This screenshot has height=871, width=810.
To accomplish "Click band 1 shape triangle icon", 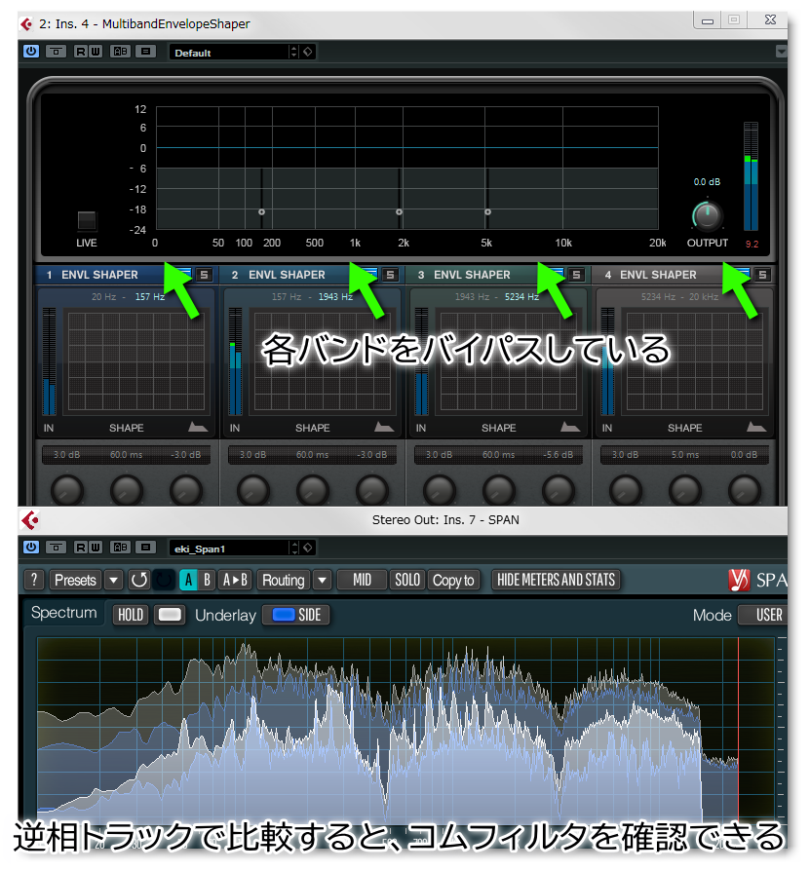I will (197, 427).
